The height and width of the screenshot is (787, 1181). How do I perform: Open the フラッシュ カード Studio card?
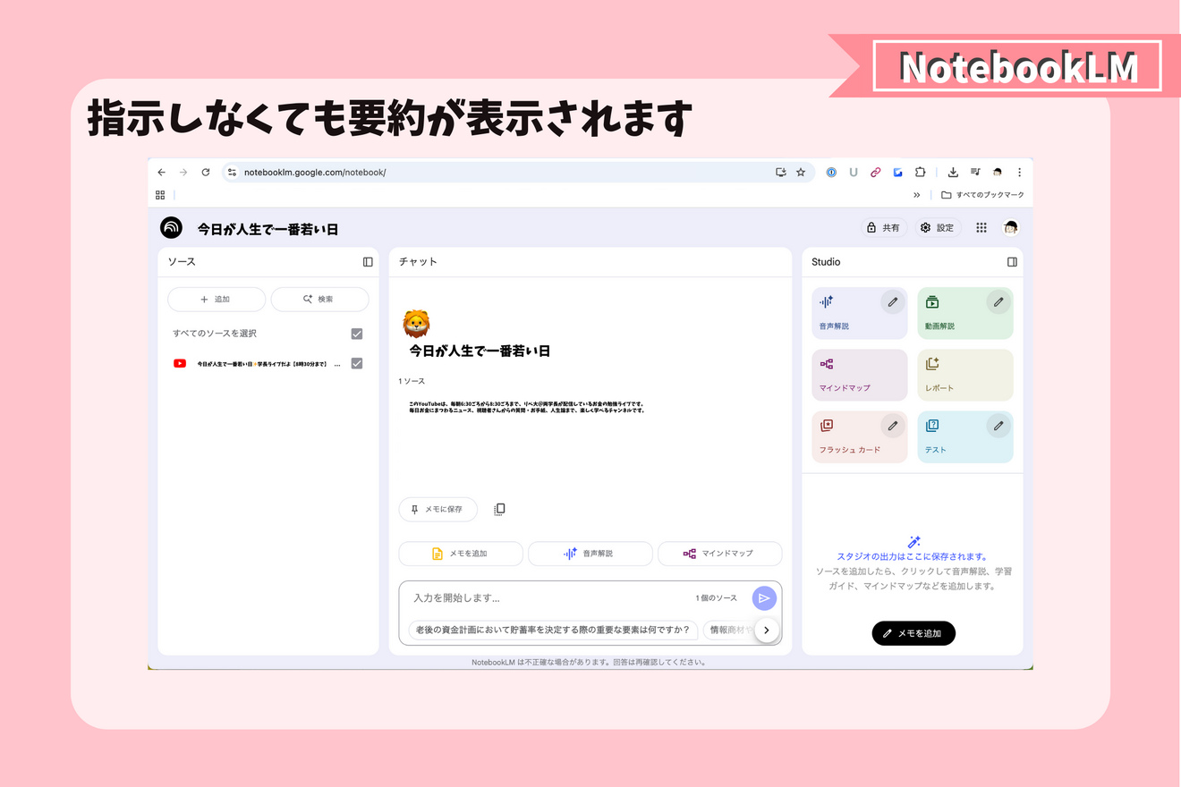click(x=859, y=436)
